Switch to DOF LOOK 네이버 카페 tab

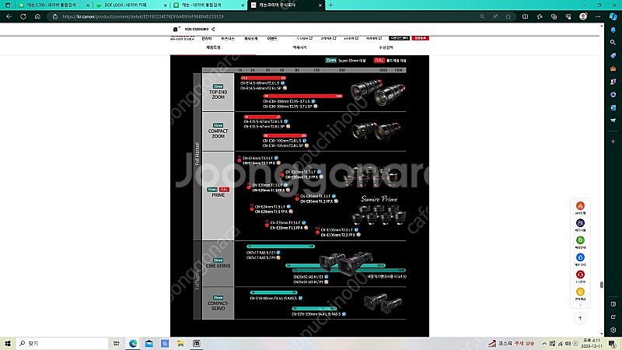pos(129,5)
